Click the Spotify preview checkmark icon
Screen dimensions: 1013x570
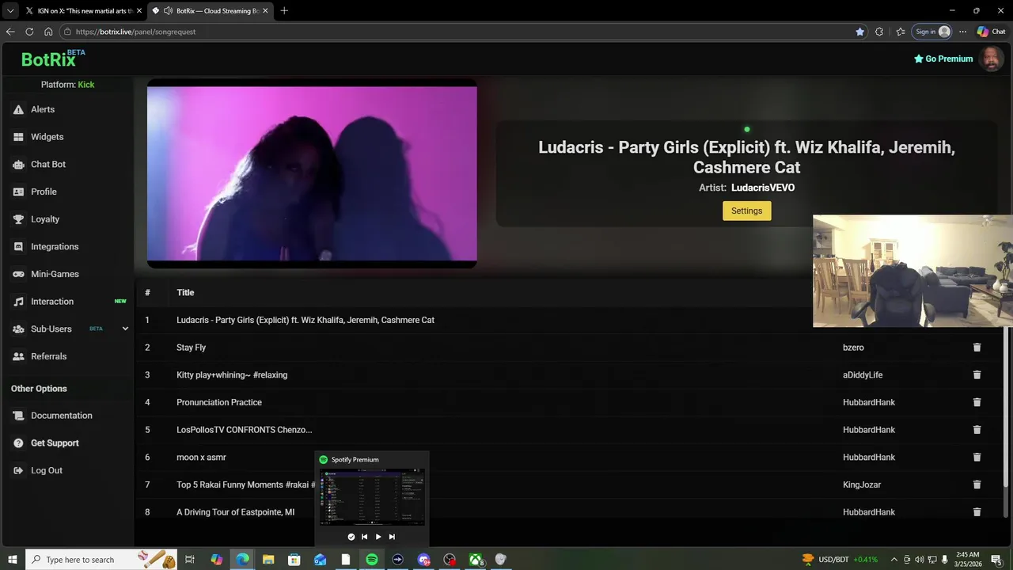click(351, 537)
